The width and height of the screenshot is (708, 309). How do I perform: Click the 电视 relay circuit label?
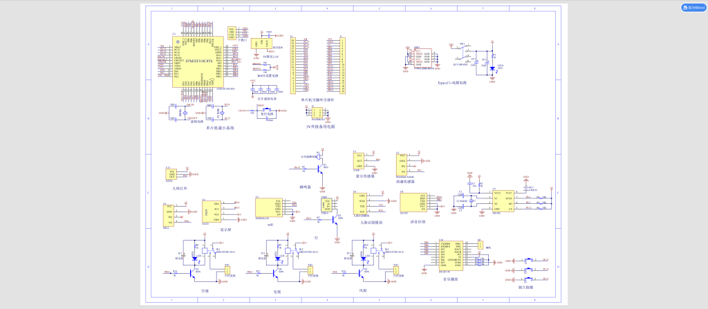click(x=277, y=292)
